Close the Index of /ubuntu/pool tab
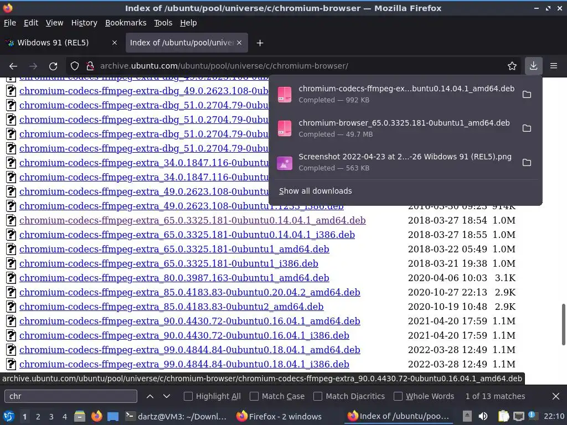 239,43
